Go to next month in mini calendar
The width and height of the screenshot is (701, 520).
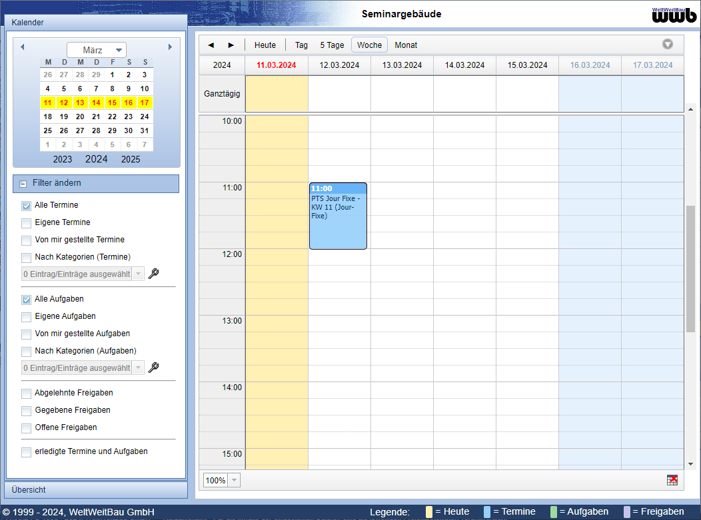coord(170,47)
